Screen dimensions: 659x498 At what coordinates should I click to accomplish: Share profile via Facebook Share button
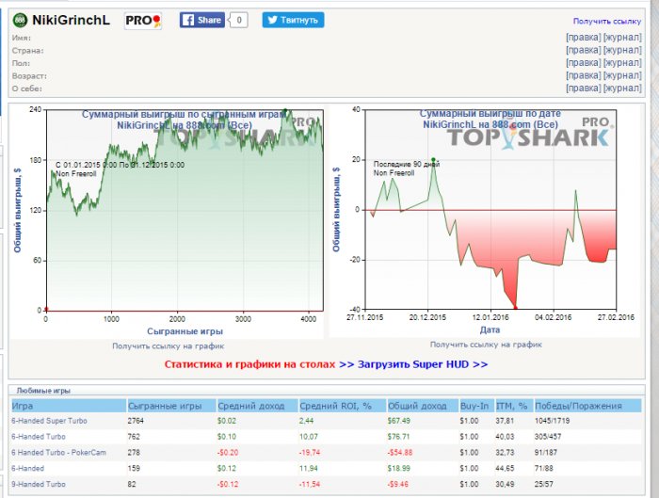(202, 20)
